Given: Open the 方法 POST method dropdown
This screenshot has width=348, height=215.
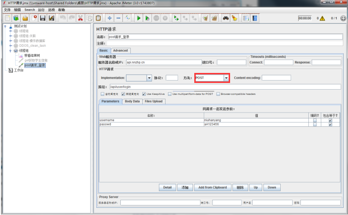Looking at the screenshot, I should point(226,78).
